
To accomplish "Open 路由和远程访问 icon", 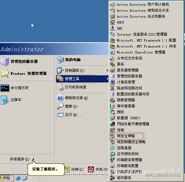I will (x=113, y=88).
